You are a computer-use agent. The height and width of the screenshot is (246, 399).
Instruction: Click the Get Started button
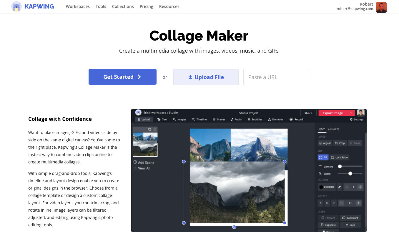(x=122, y=77)
